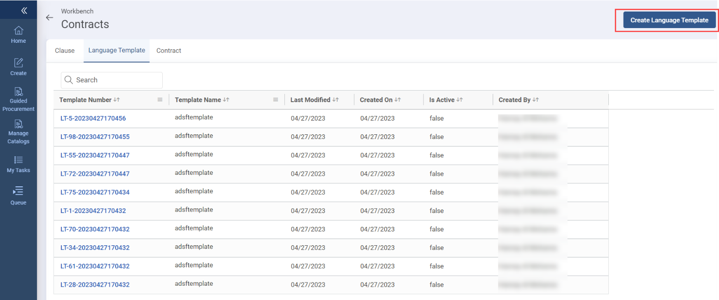Sort by Last Modified column
Viewport: 719px width, 300px height.
(336, 100)
